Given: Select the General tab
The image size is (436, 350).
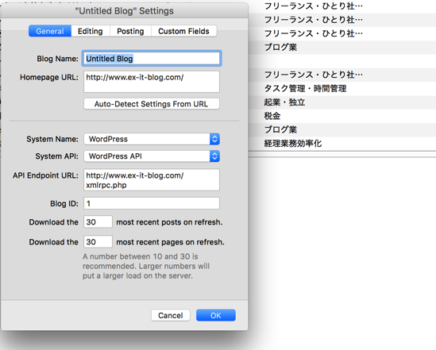Looking at the screenshot, I should click(50, 31).
